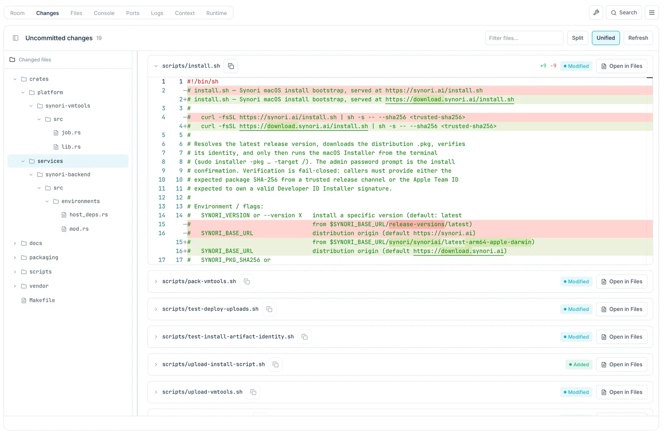Collapse the platform folder
Viewport: 667px width, 435px height.
click(23, 93)
